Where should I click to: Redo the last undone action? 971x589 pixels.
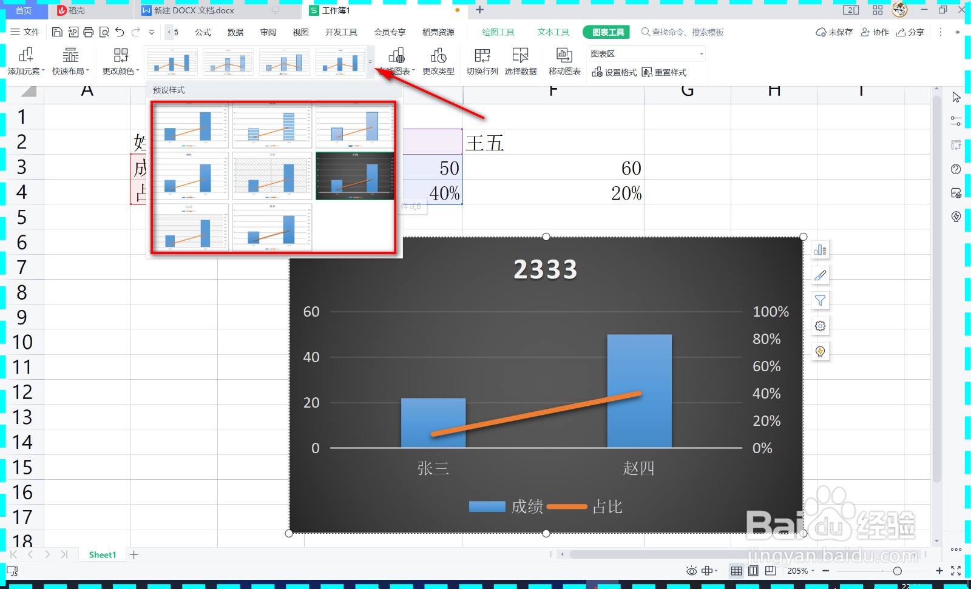[x=135, y=32]
